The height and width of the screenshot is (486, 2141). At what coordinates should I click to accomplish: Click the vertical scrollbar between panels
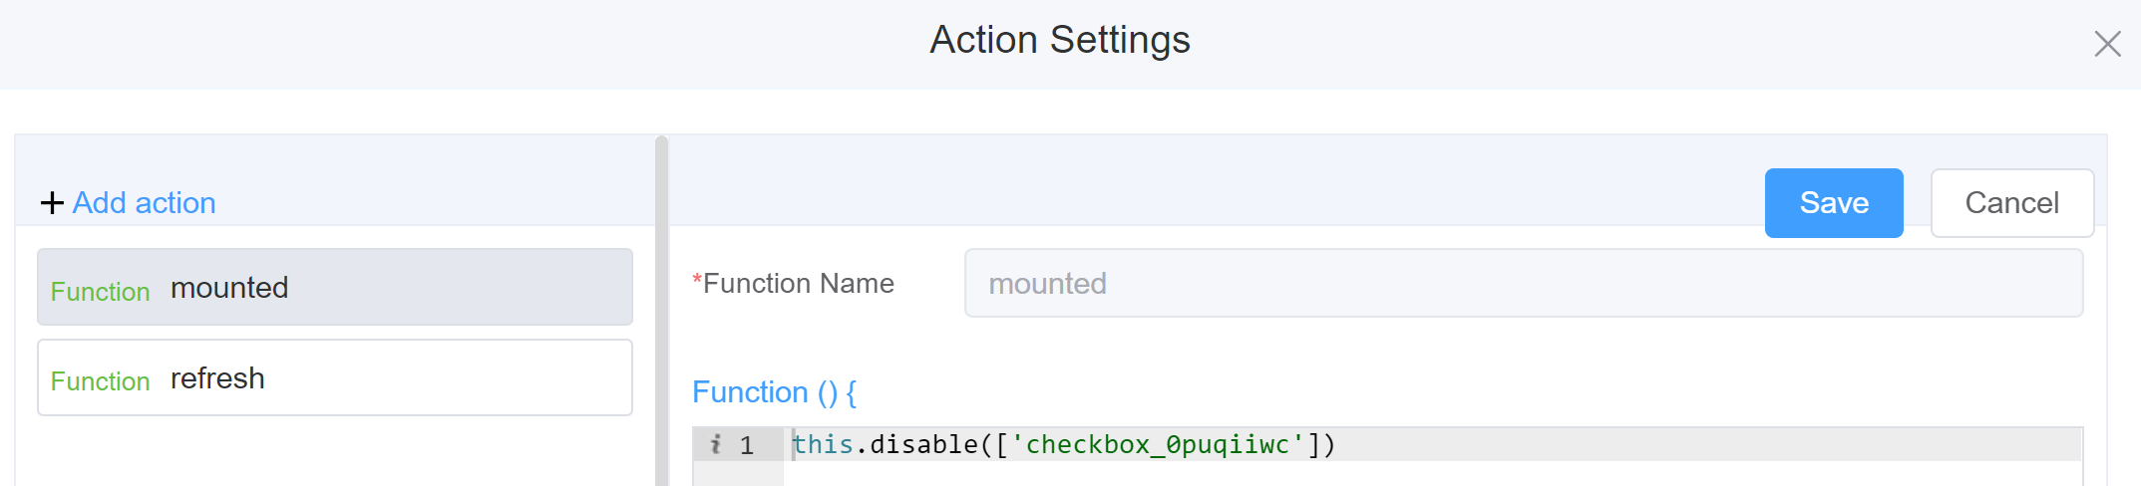[x=661, y=309]
